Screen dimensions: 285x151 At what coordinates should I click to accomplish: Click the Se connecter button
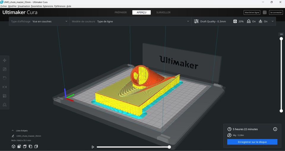coord(276,12)
